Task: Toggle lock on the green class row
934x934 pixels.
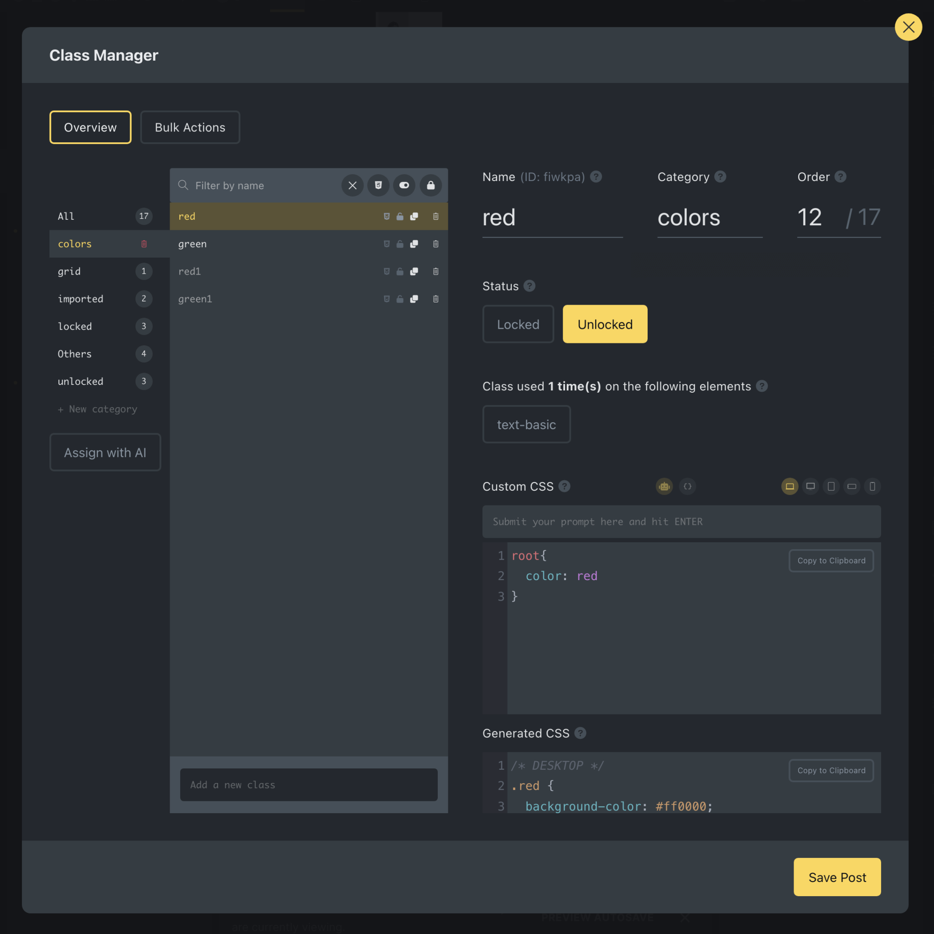Action: click(400, 244)
